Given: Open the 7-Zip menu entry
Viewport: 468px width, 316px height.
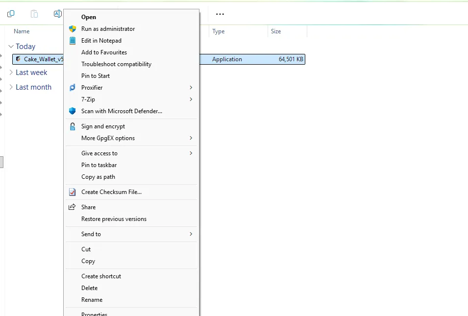Looking at the screenshot, I should (x=131, y=99).
